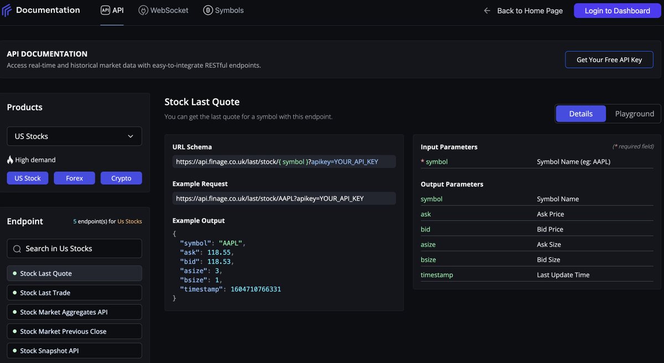Click the bsize output parameter
Viewport: 664px width, 363px height.
pos(428,260)
